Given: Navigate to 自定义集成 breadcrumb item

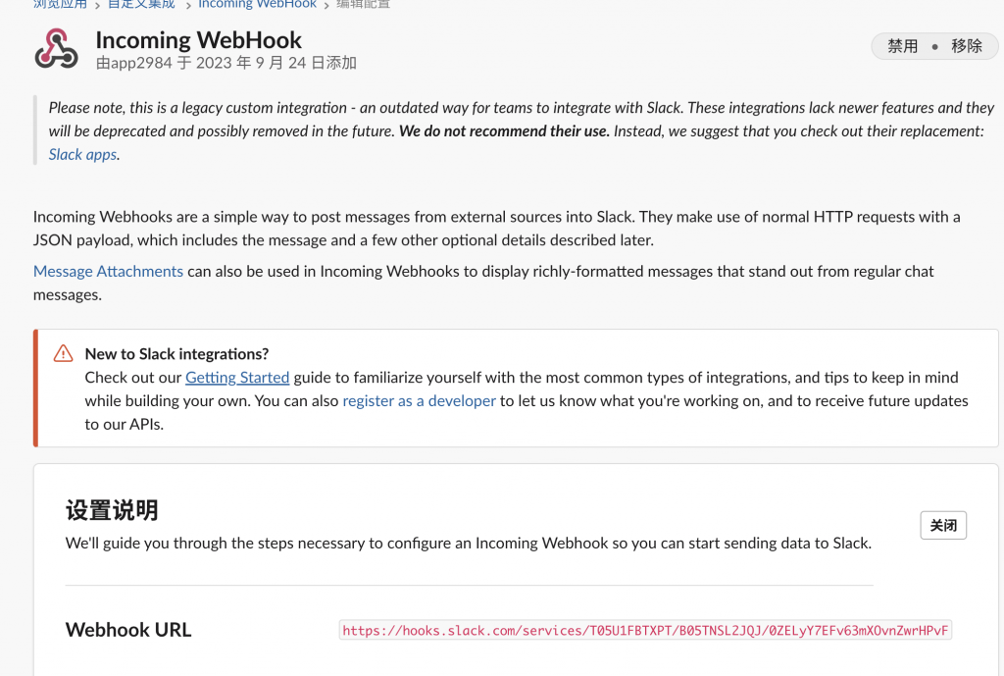Looking at the screenshot, I should tap(141, 4).
